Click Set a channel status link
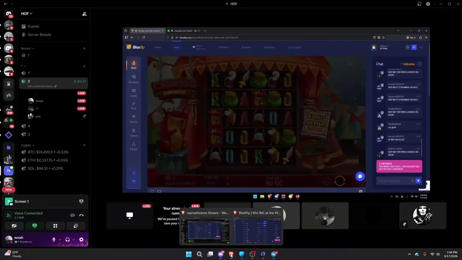Screen dimensions: 462x260 (x=42, y=86)
